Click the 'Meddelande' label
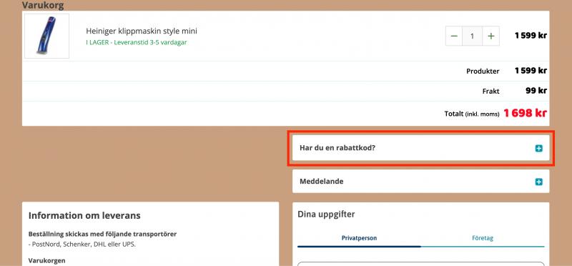572x266 pixels. pos(321,182)
